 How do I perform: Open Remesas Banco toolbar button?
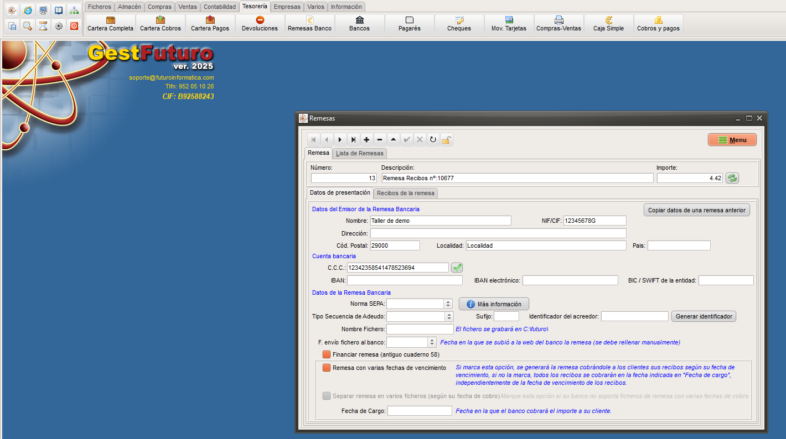[x=310, y=24]
